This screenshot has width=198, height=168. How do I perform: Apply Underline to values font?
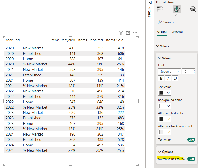click(x=175, y=78)
